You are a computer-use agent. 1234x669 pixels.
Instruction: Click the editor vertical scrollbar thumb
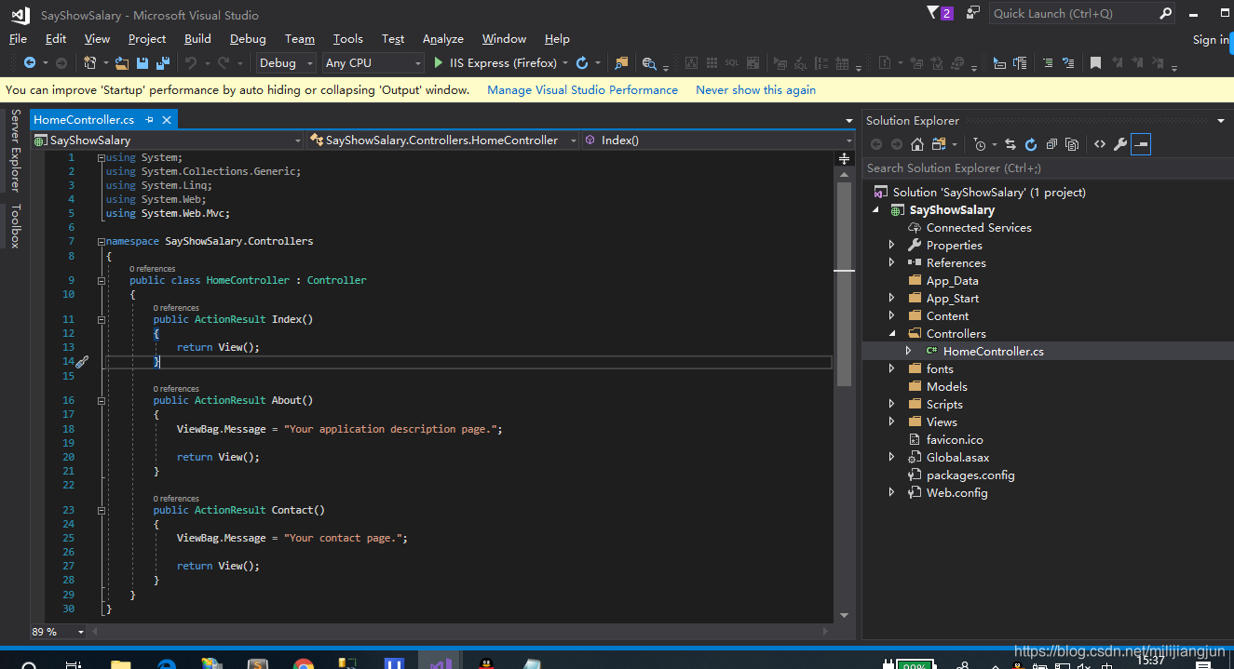tap(845, 284)
